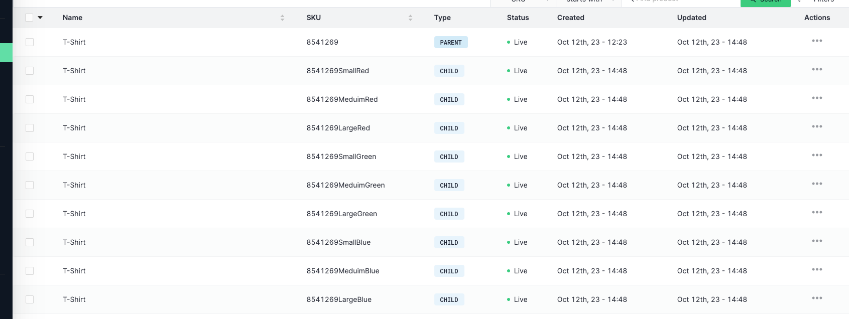Select the PARENT T-Shirt row checkbox
Image resolution: width=849 pixels, height=319 pixels.
[30, 42]
